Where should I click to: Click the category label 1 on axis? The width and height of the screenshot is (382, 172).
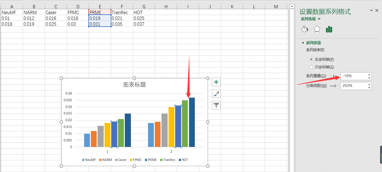click(x=107, y=151)
